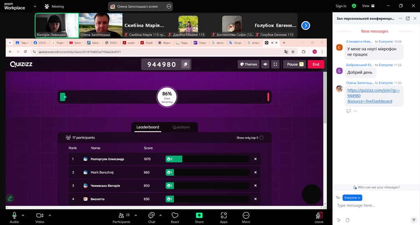
Task: Open new browser tab plus button
Action: click(284, 43)
